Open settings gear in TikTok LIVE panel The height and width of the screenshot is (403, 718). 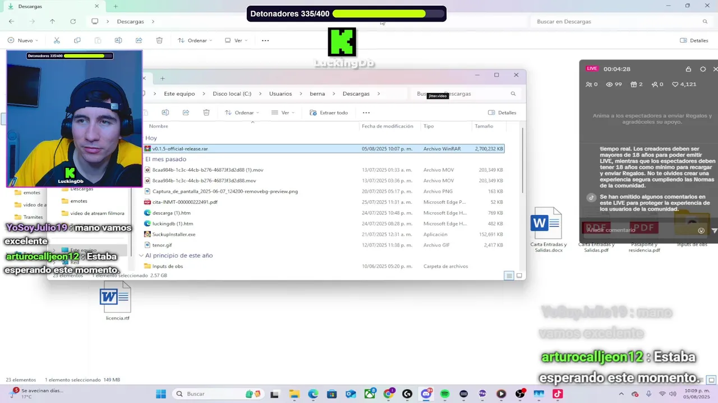pyautogui.click(x=703, y=69)
